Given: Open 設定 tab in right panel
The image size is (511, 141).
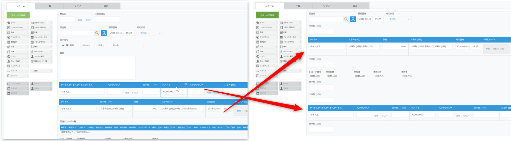Looking at the screenshot, I should (x=355, y=6).
